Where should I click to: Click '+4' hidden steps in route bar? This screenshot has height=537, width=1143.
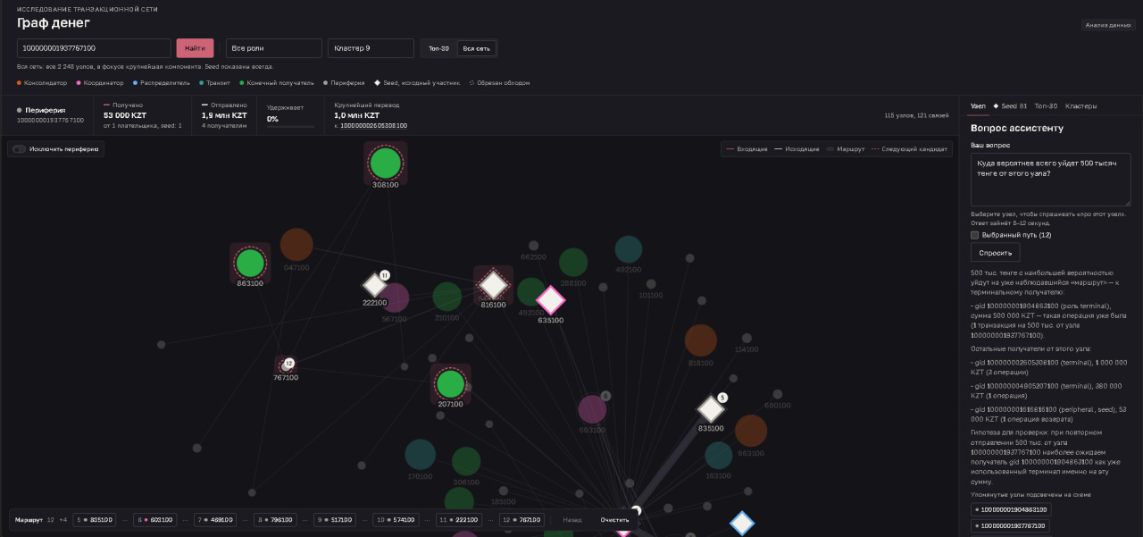click(x=63, y=520)
